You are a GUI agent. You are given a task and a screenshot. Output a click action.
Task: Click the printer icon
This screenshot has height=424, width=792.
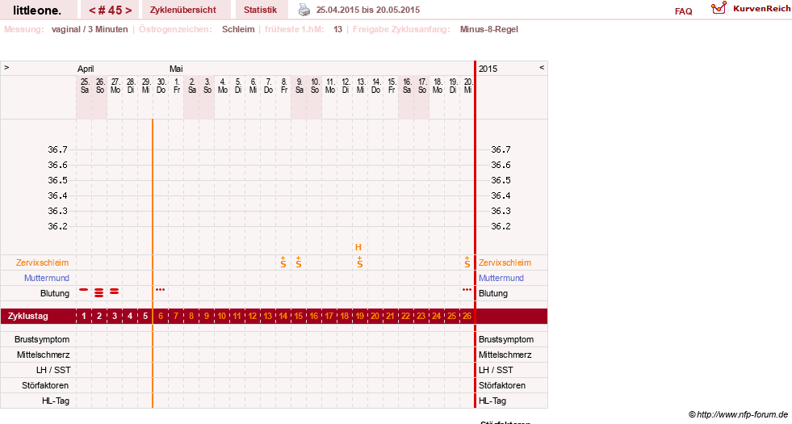304,10
